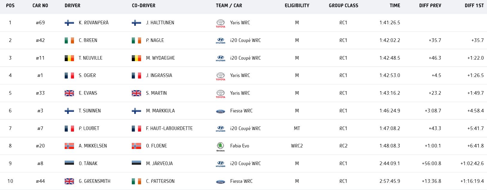
Task: Click the Irish flag beside C. Patterson
Action: [x=136, y=181]
